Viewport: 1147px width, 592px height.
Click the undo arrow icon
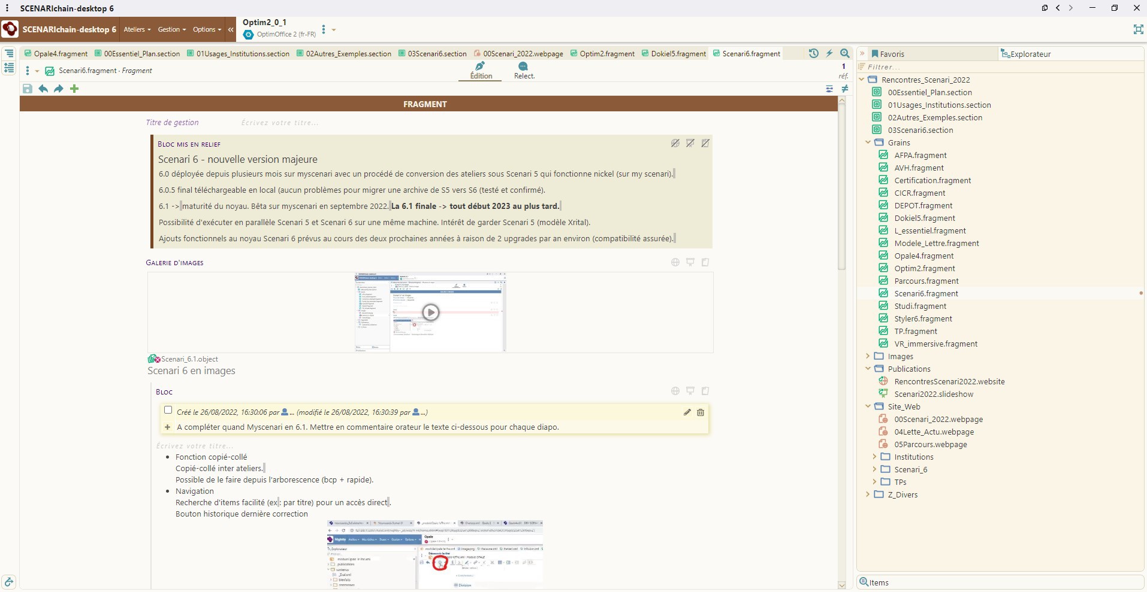pos(43,89)
